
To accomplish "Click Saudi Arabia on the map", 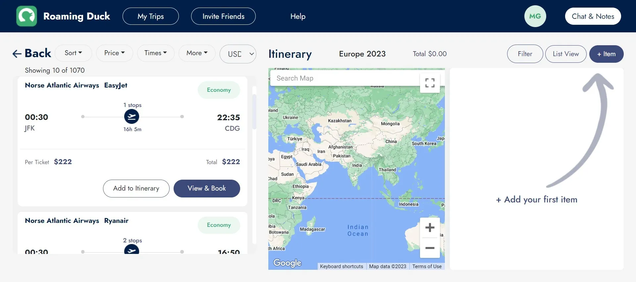I will (308, 164).
